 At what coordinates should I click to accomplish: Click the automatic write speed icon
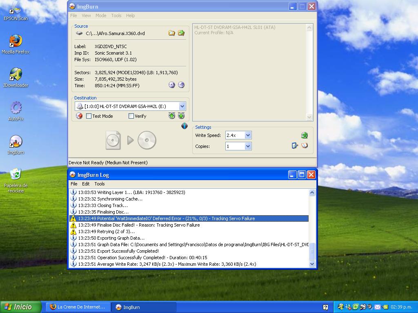305,135
